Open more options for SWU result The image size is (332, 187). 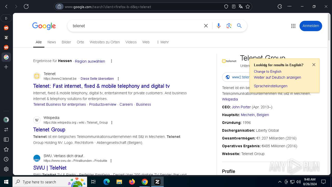pos(111,161)
